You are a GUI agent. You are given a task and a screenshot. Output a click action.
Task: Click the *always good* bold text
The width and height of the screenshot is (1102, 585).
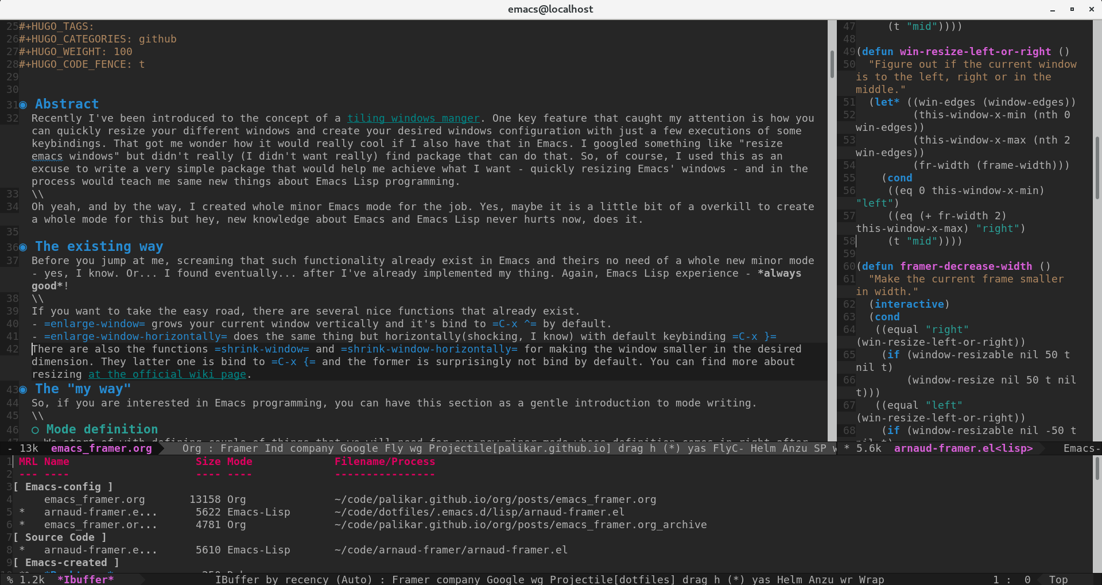779,273
